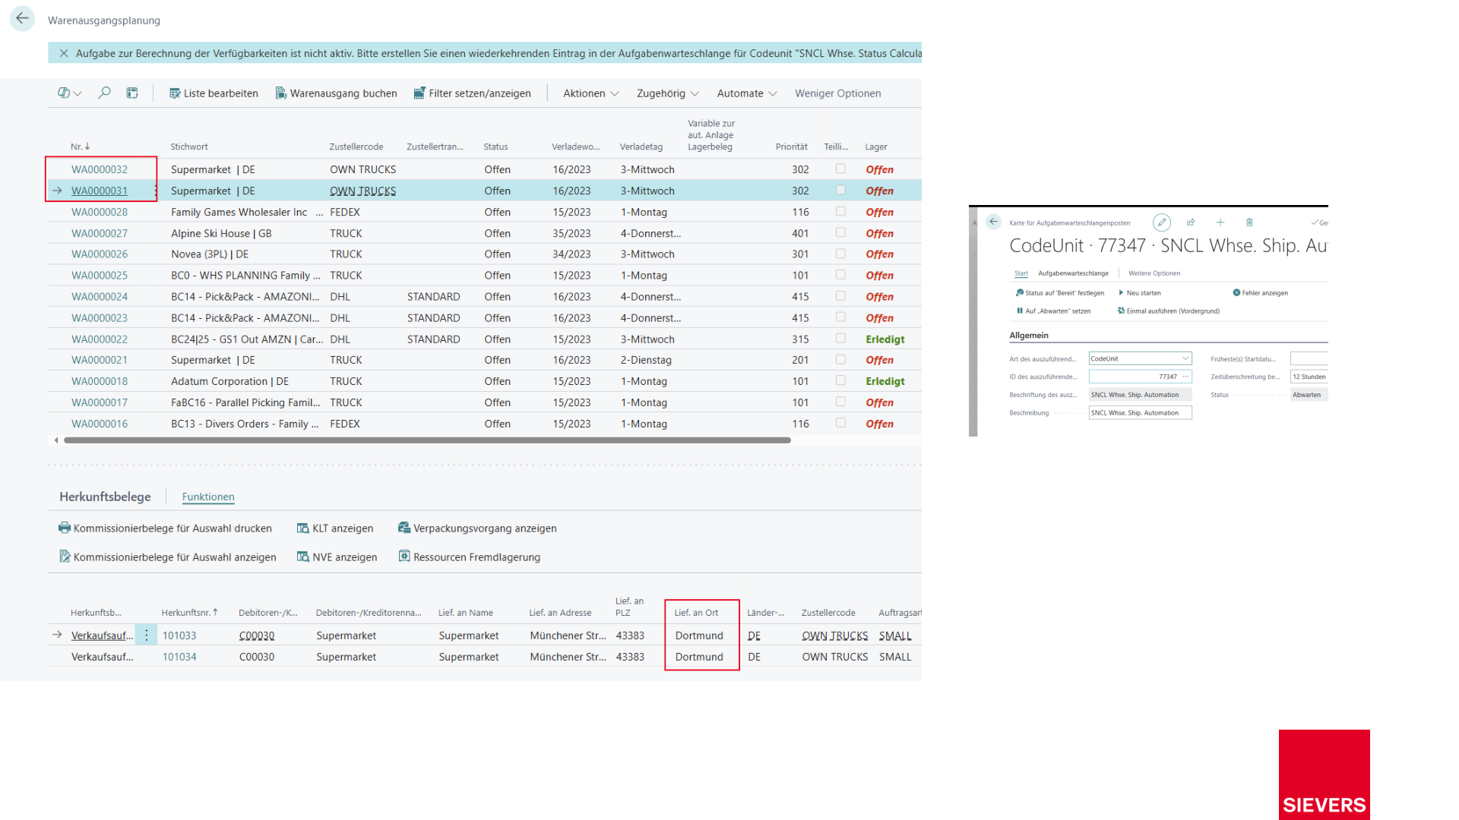This screenshot has width=1459, height=820.
Task: Select the Aufgabenwarteschlange tab
Action: click(x=1073, y=273)
